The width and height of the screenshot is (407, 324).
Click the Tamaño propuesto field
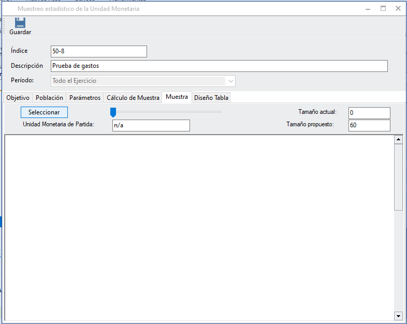coord(369,125)
